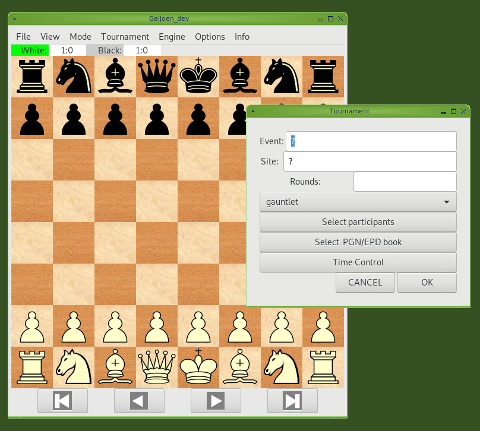Focus the Event input field

pos(371,141)
